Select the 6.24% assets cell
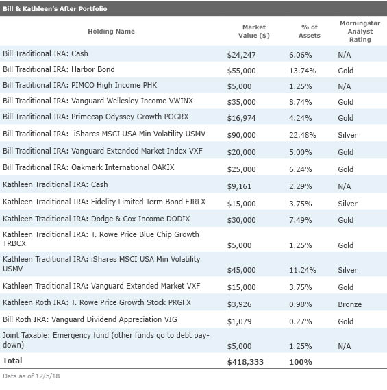This screenshot has width=387, height=390. click(300, 169)
